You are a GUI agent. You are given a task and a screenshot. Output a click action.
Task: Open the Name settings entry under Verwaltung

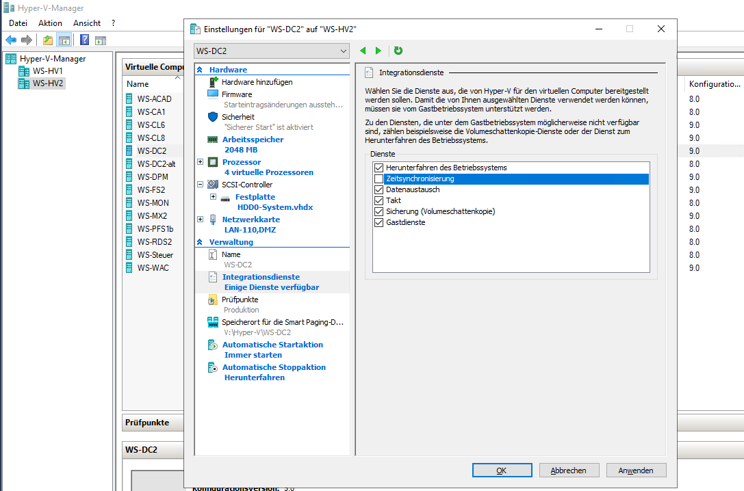(231, 254)
